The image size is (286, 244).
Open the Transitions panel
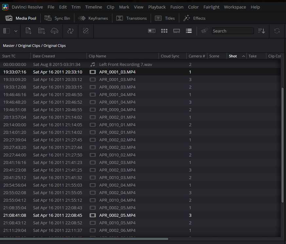pyautogui.click(x=131, y=18)
